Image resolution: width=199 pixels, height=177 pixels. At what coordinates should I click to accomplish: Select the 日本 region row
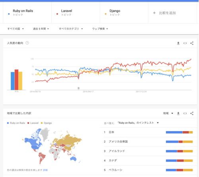tap(148, 132)
